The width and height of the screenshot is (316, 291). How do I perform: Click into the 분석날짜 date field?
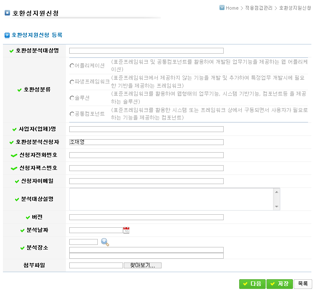point(96,230)
